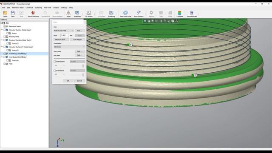Click the Trim toolbar icon
The height and width of the screenshot is (153, 272).
tap(161, 13)
